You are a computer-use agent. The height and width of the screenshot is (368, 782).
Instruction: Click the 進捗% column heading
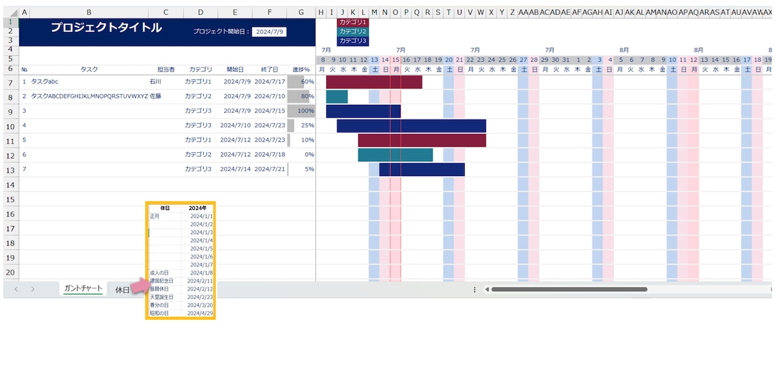click(301, 69)
